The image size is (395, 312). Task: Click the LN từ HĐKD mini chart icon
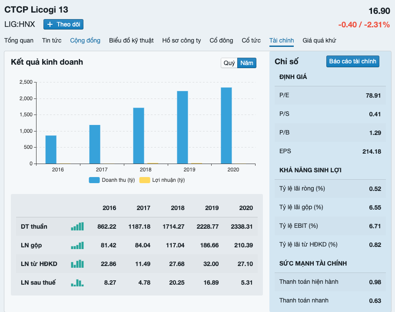coord(77,264)
